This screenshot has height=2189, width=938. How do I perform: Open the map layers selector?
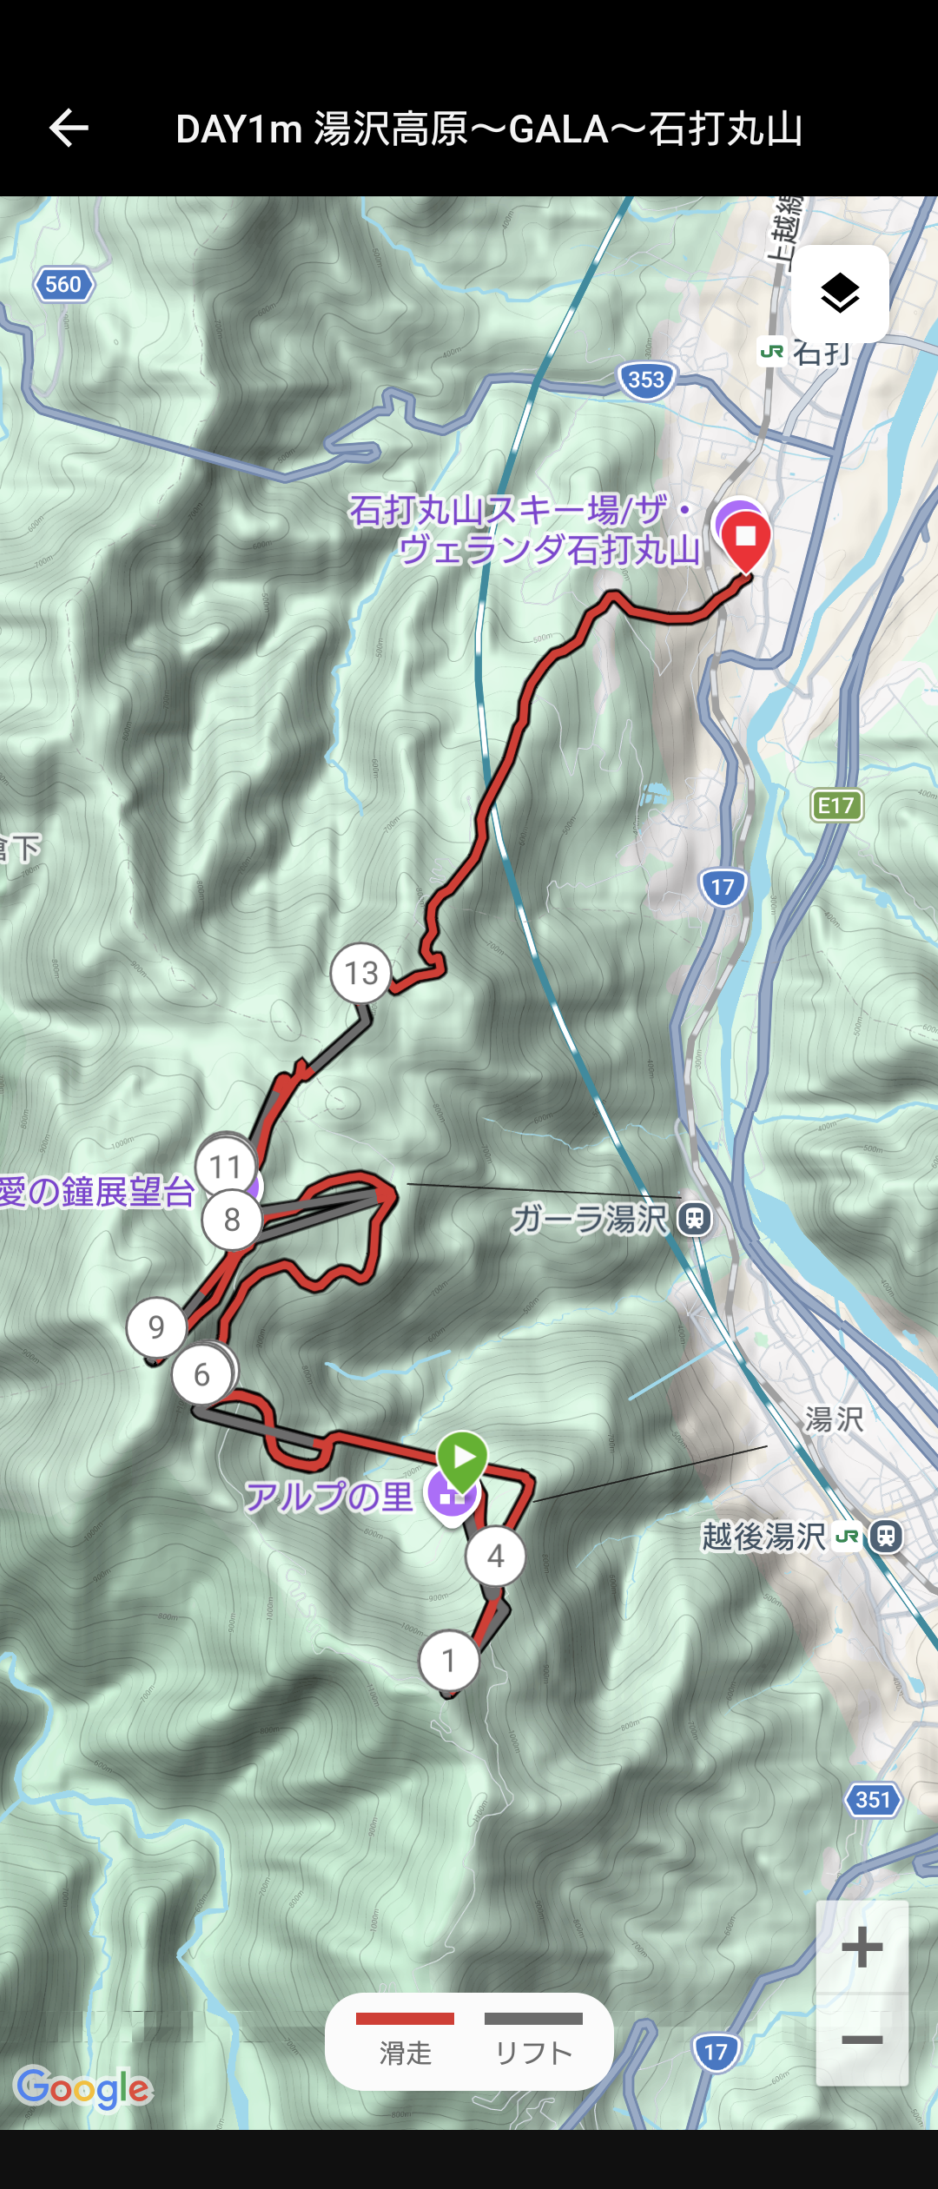pyautogui.click(x=840, y=294)
